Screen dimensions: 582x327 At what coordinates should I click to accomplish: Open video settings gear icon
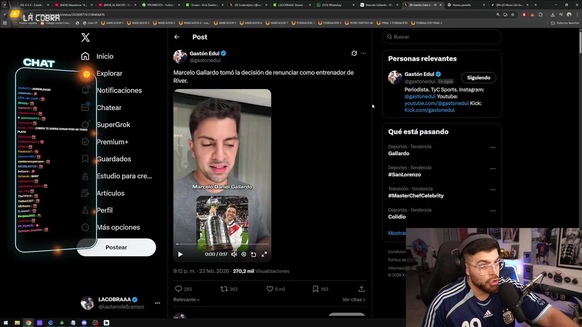coord(244,254)
